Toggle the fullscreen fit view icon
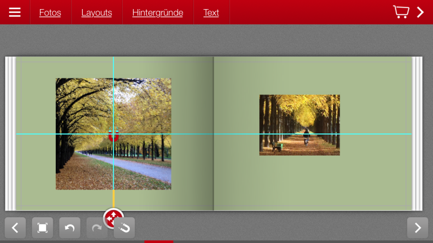Screen dimensions: 433x243 pos(42,228)
